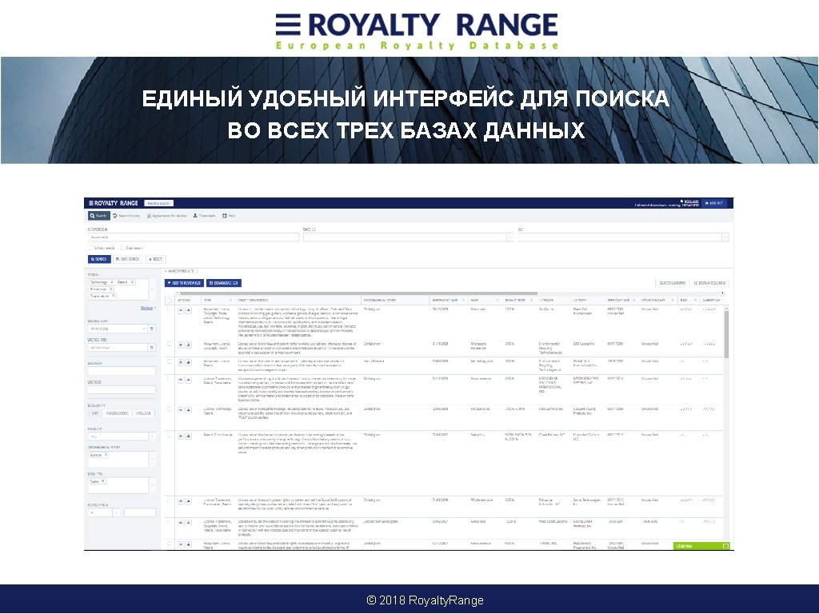Remove the Europe geographical scope tag

tap(106, 455)
